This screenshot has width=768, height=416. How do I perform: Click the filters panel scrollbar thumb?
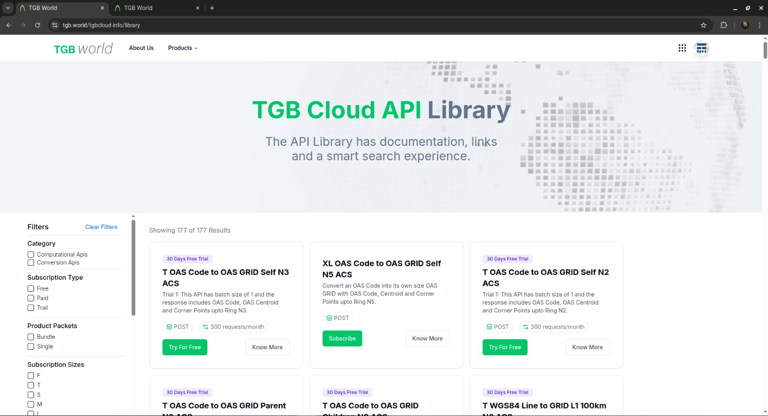(133, 267)
